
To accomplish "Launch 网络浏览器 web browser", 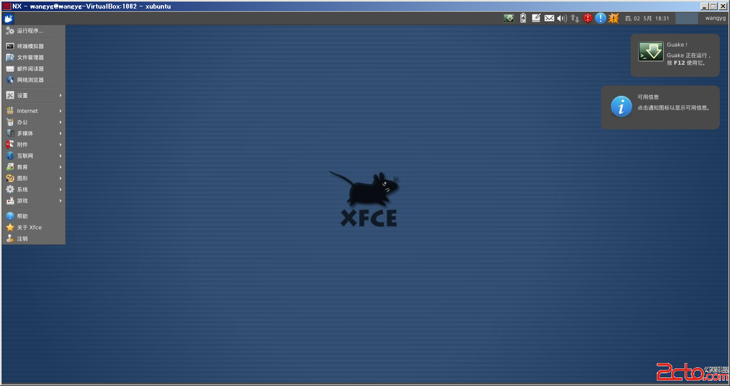I will pyautogui.click(x=33, y=80).
